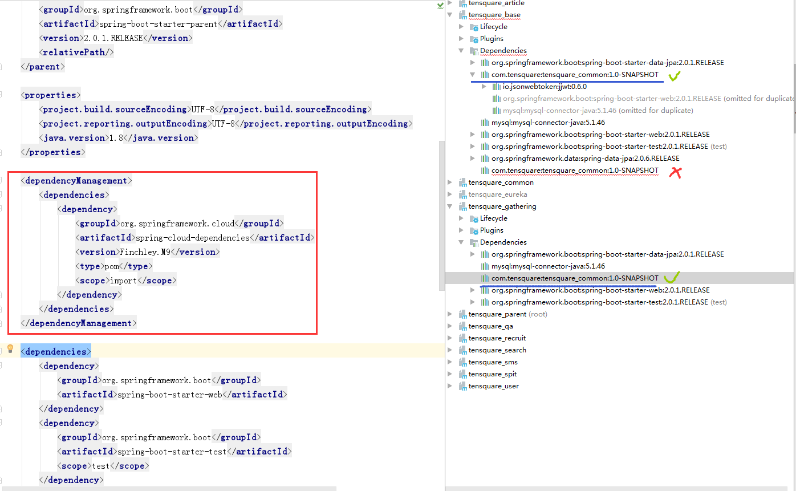Image resolution: width=796 pixels, height=491 pixels.
Task: Click the Maven module icon of tensquare_search
Action: pos(463,350)
